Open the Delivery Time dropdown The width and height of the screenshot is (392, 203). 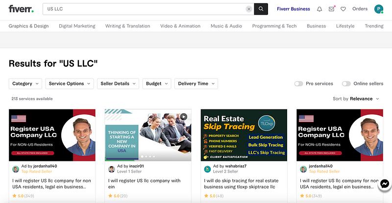pyautogui.click(x=196, y=84)
